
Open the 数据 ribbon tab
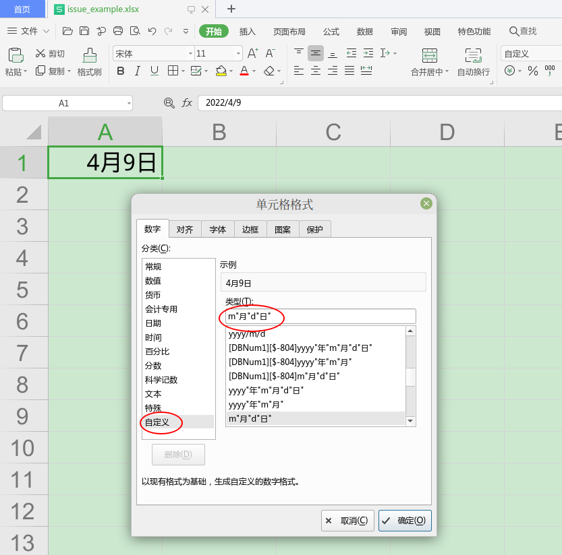point(365,32)
